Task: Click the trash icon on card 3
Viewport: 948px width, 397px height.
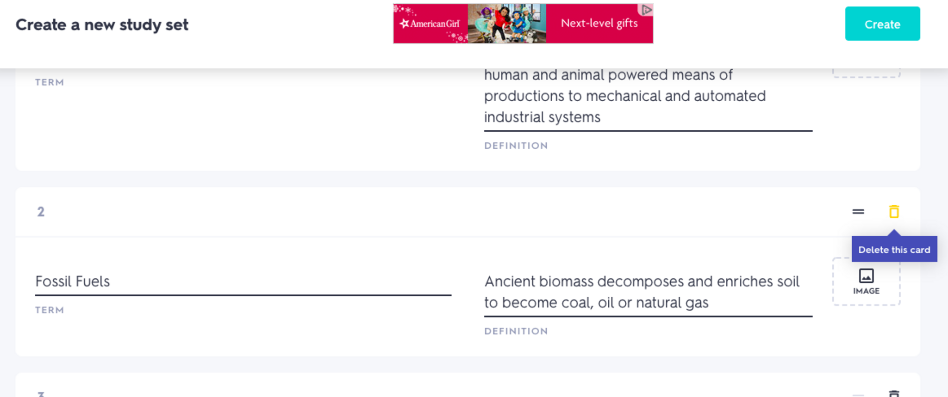Action: coord(894,394)
